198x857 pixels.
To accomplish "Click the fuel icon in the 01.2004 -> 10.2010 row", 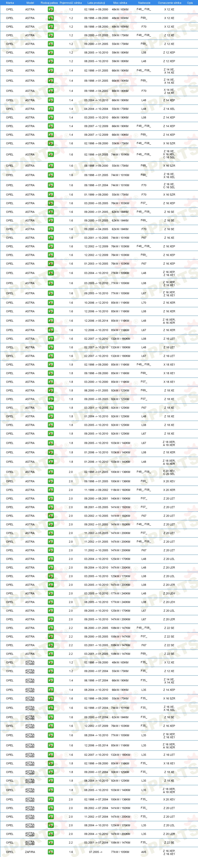I will coord(51,416).
